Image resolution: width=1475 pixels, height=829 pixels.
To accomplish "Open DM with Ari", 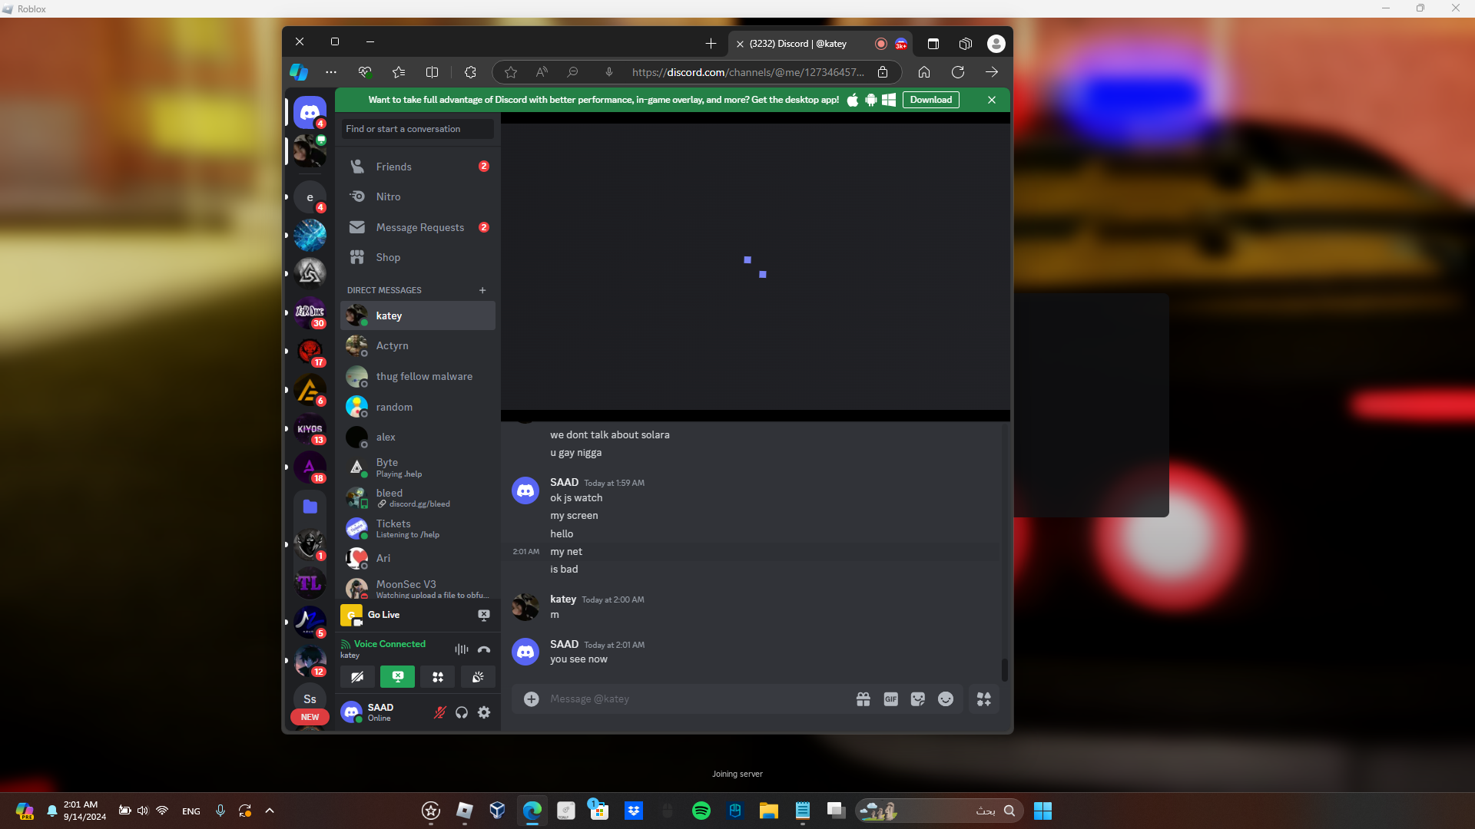I will (418, 559).
